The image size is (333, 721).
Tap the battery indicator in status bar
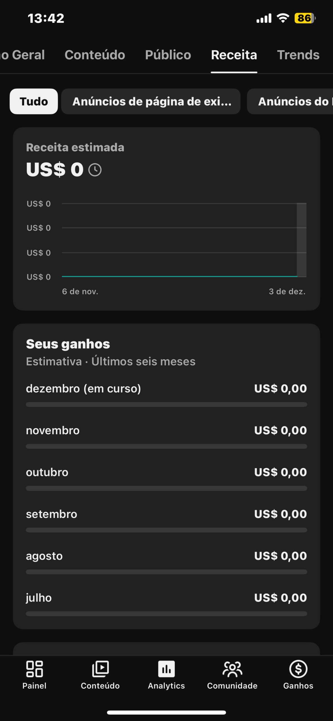pos(305,18)
